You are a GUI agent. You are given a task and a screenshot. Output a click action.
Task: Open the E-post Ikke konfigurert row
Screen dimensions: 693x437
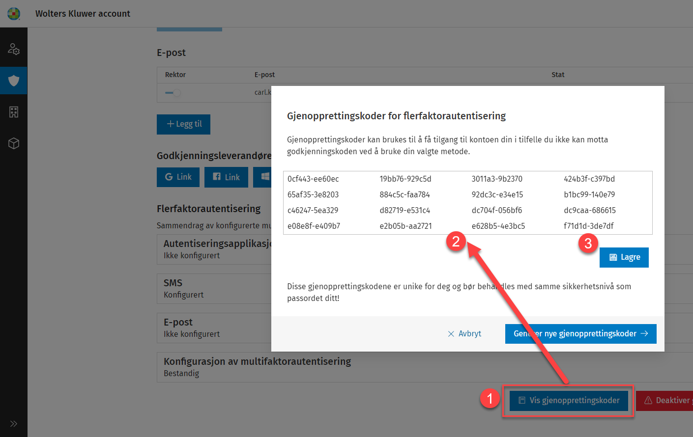pyautogui.click(x=214, y=328)
